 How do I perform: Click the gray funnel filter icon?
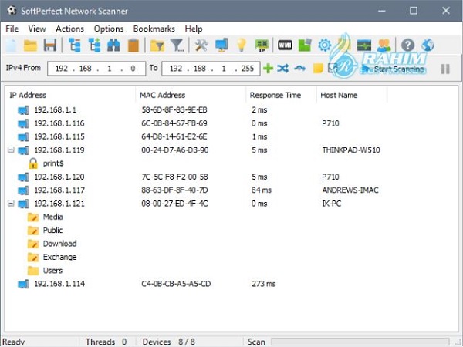click(177, 45)
